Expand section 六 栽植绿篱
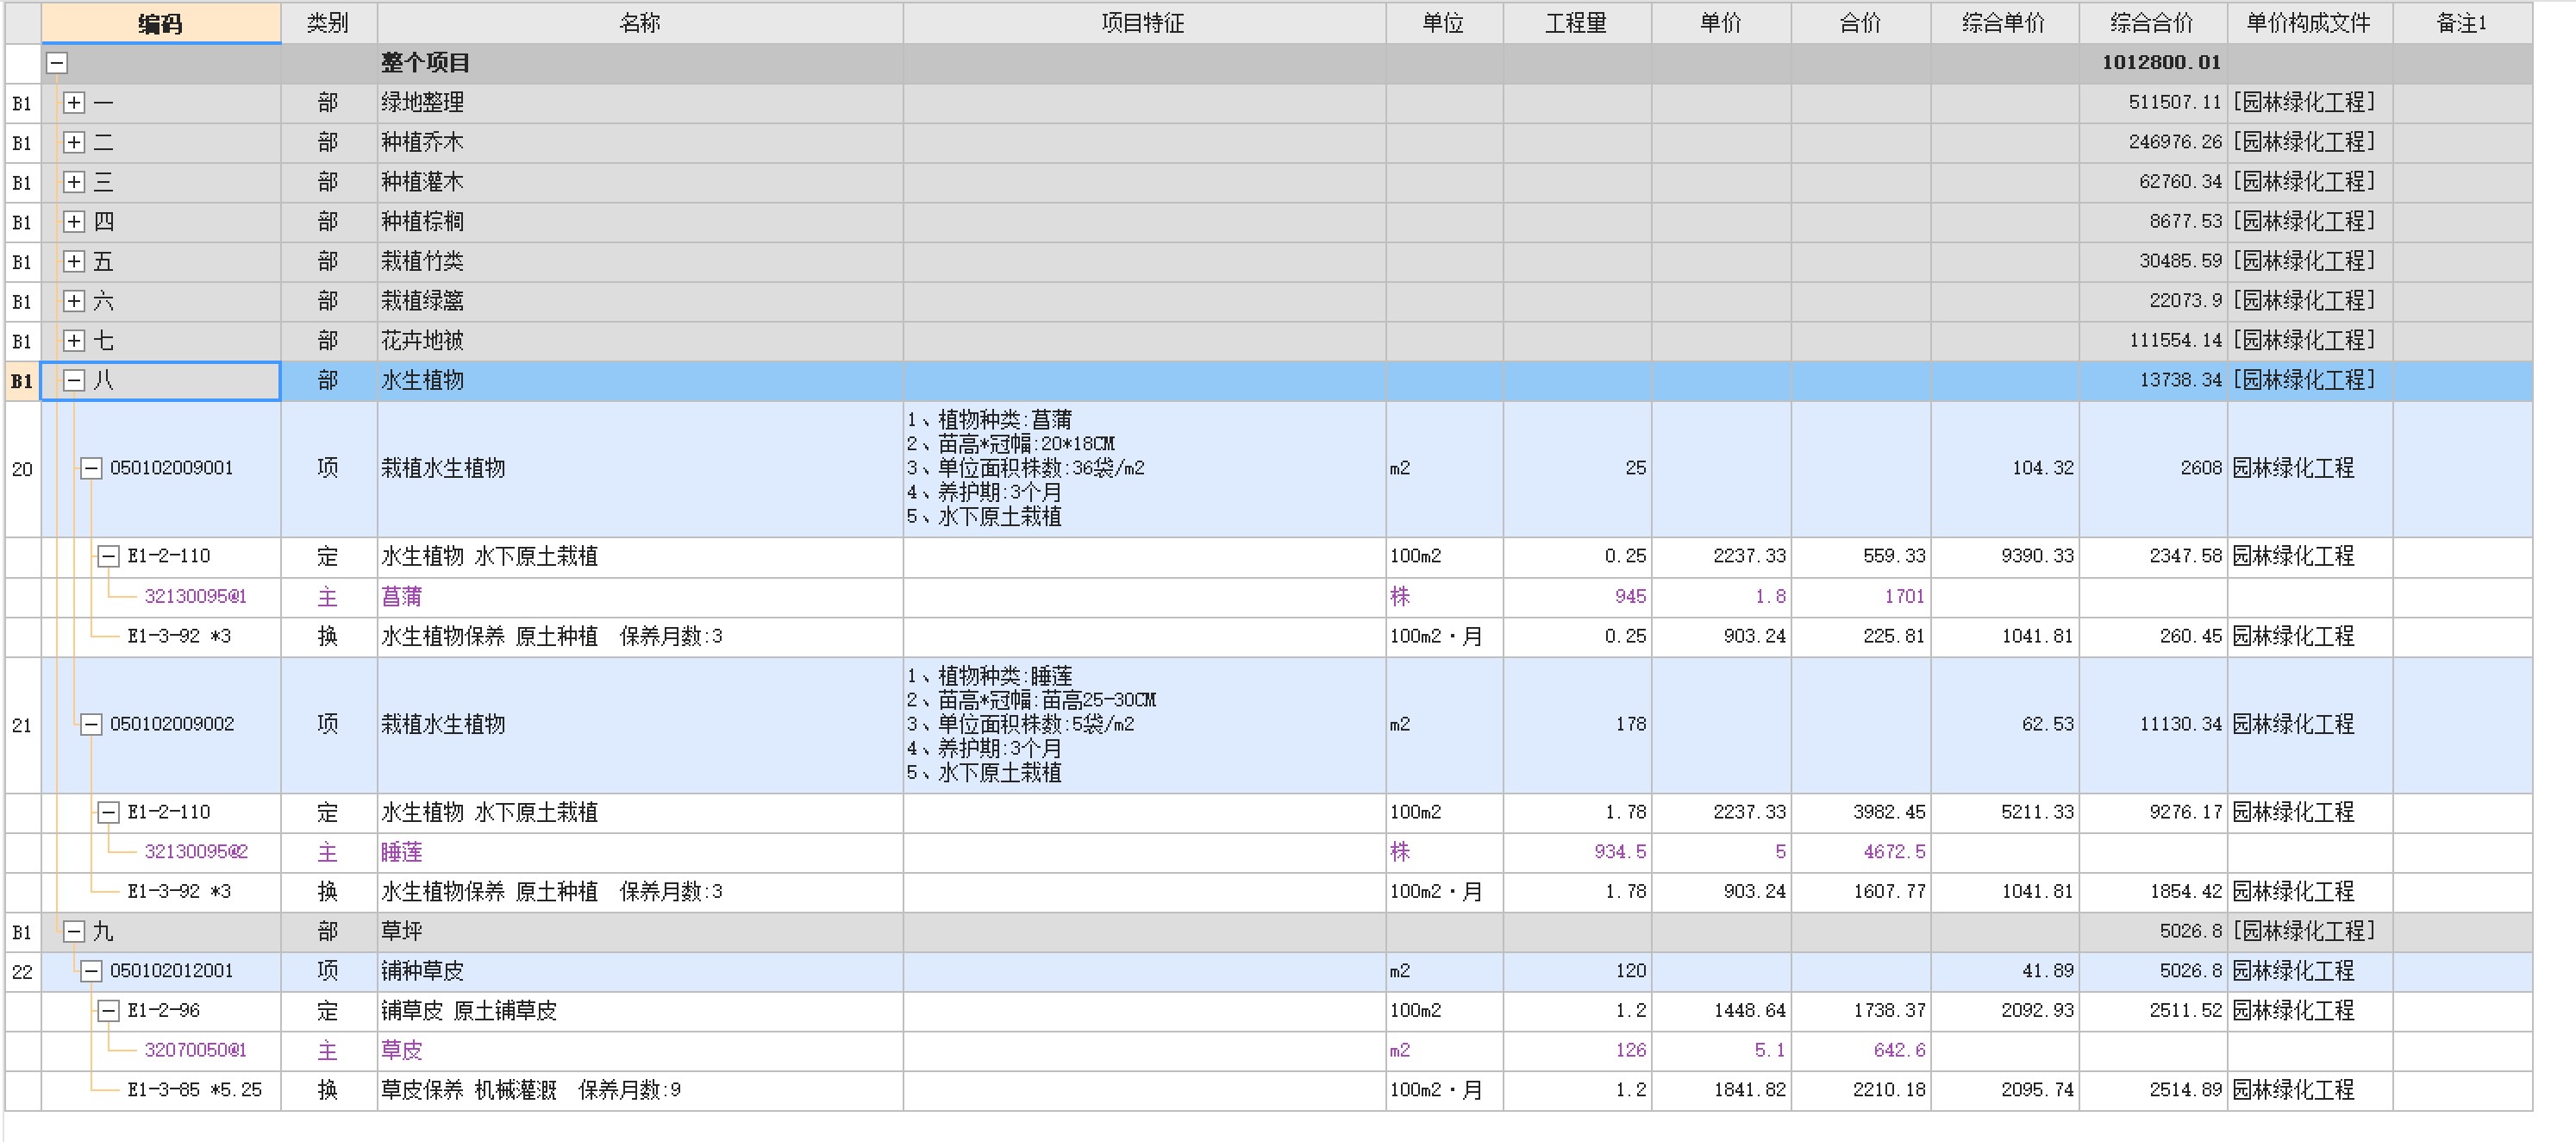Viewport: 2576px width, 1142px height. [x=74, y=301]
